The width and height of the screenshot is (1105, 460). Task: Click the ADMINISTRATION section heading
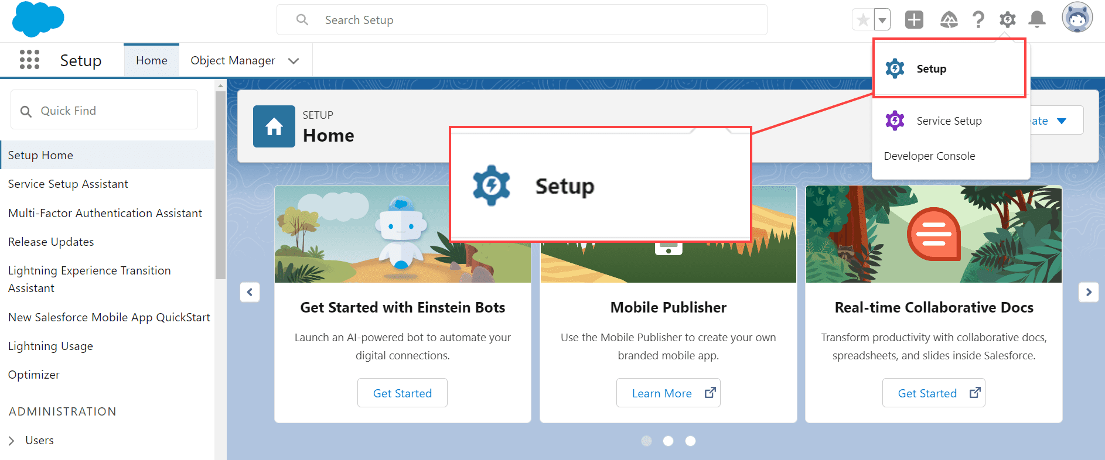63,411
